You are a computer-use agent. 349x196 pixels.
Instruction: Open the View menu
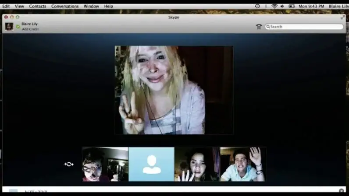(19, 6)
